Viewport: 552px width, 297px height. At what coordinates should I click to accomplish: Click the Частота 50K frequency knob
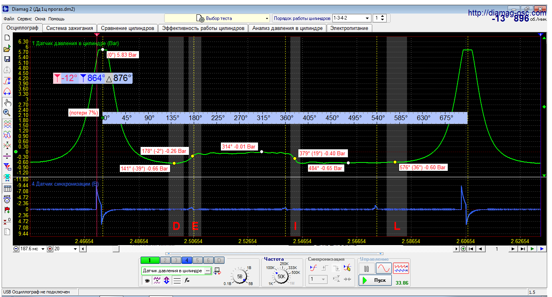pos(282,276)
